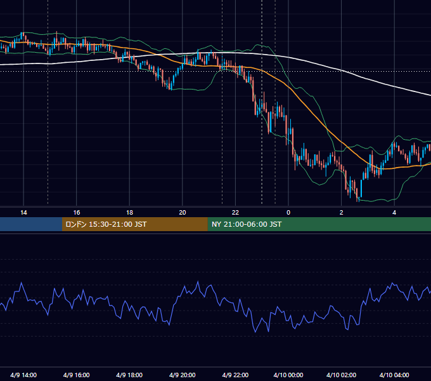Click the NY 21:00-06:00 JST session bar

[319, 224]
